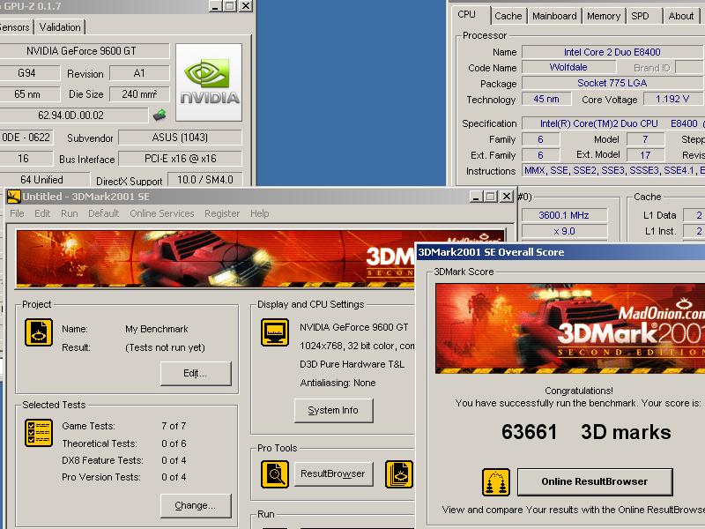This screenshot has height=529, width=705.
Task: Close the 3DMark2001 SE window
Action: (507, 197)
